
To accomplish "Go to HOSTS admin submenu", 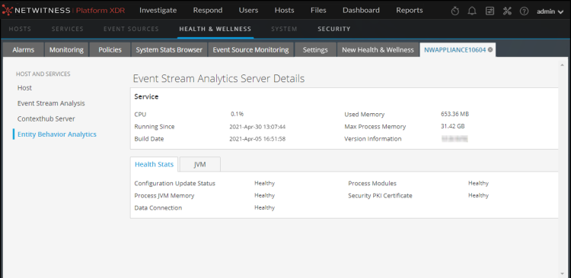I will pyautogui.click(x=20, y=29).
